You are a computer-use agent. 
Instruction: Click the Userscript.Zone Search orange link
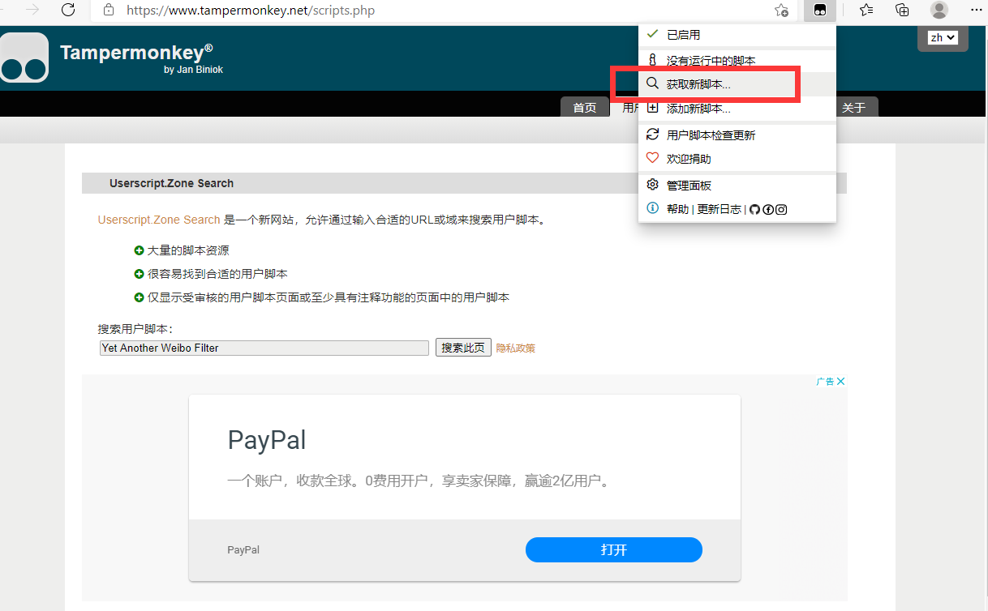[x=159, y=220]
